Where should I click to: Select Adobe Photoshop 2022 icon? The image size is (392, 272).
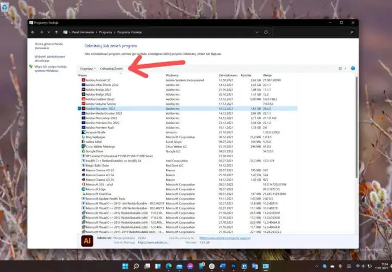pyautogui.click(x=83, y=118)
